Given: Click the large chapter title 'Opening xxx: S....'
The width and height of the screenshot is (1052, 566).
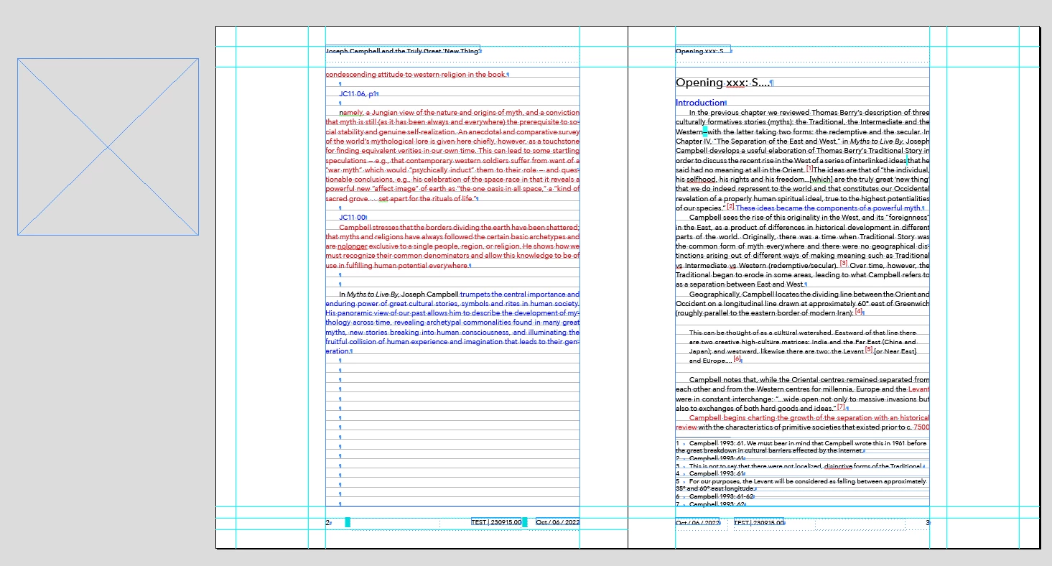Looking at the screenshot, I should pyautogui.click(x=722, y=83).
